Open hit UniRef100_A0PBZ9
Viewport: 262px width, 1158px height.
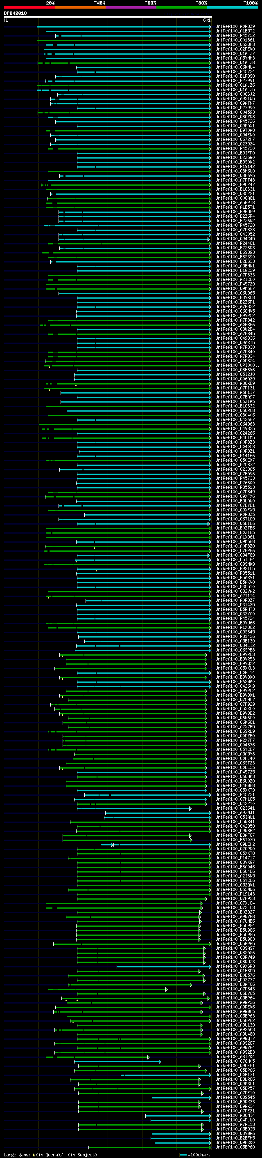[x=235, y=27]
